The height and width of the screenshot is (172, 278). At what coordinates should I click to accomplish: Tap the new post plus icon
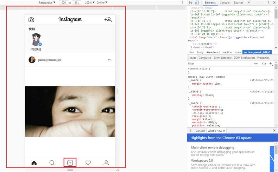(x=70, y=163)
